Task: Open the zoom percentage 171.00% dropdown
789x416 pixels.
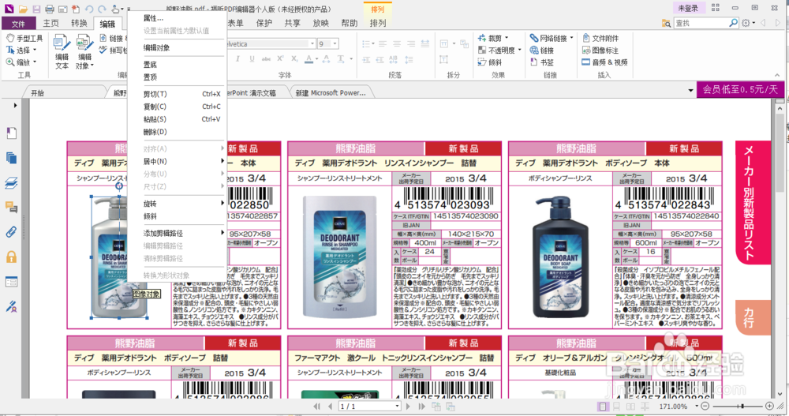Action: pos(697,406)
